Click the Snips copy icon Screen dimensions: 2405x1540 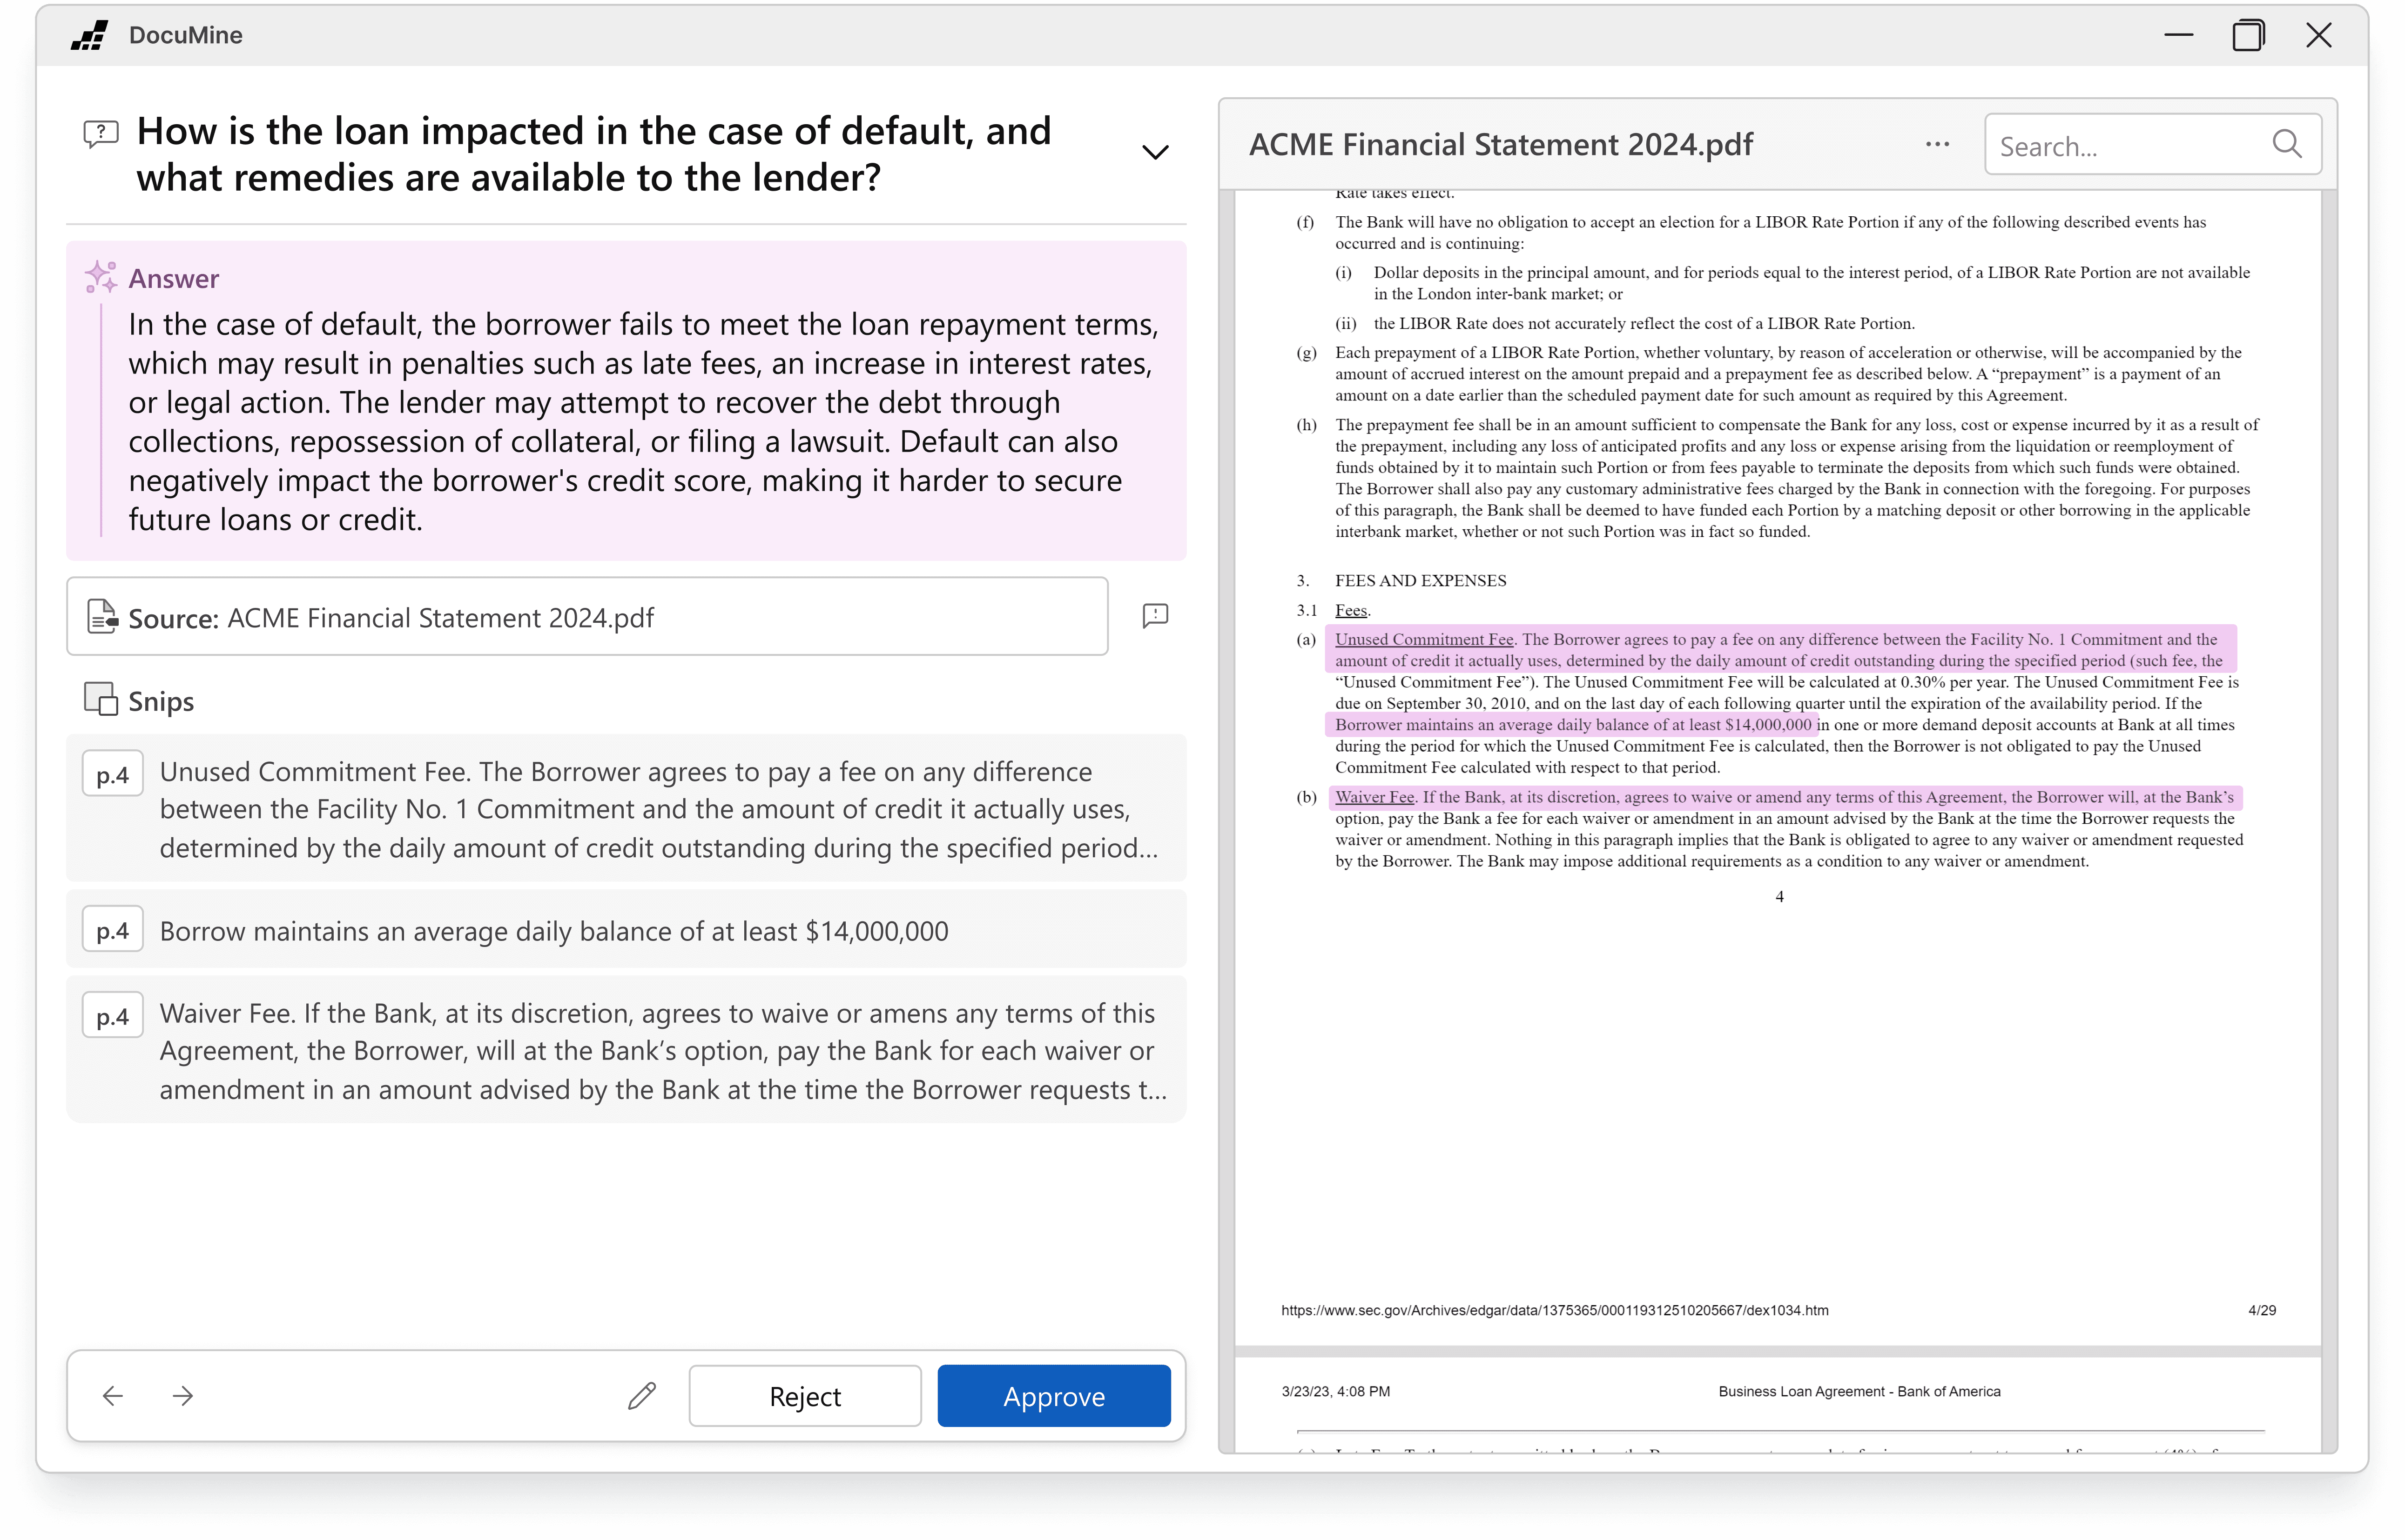[100, 699]
